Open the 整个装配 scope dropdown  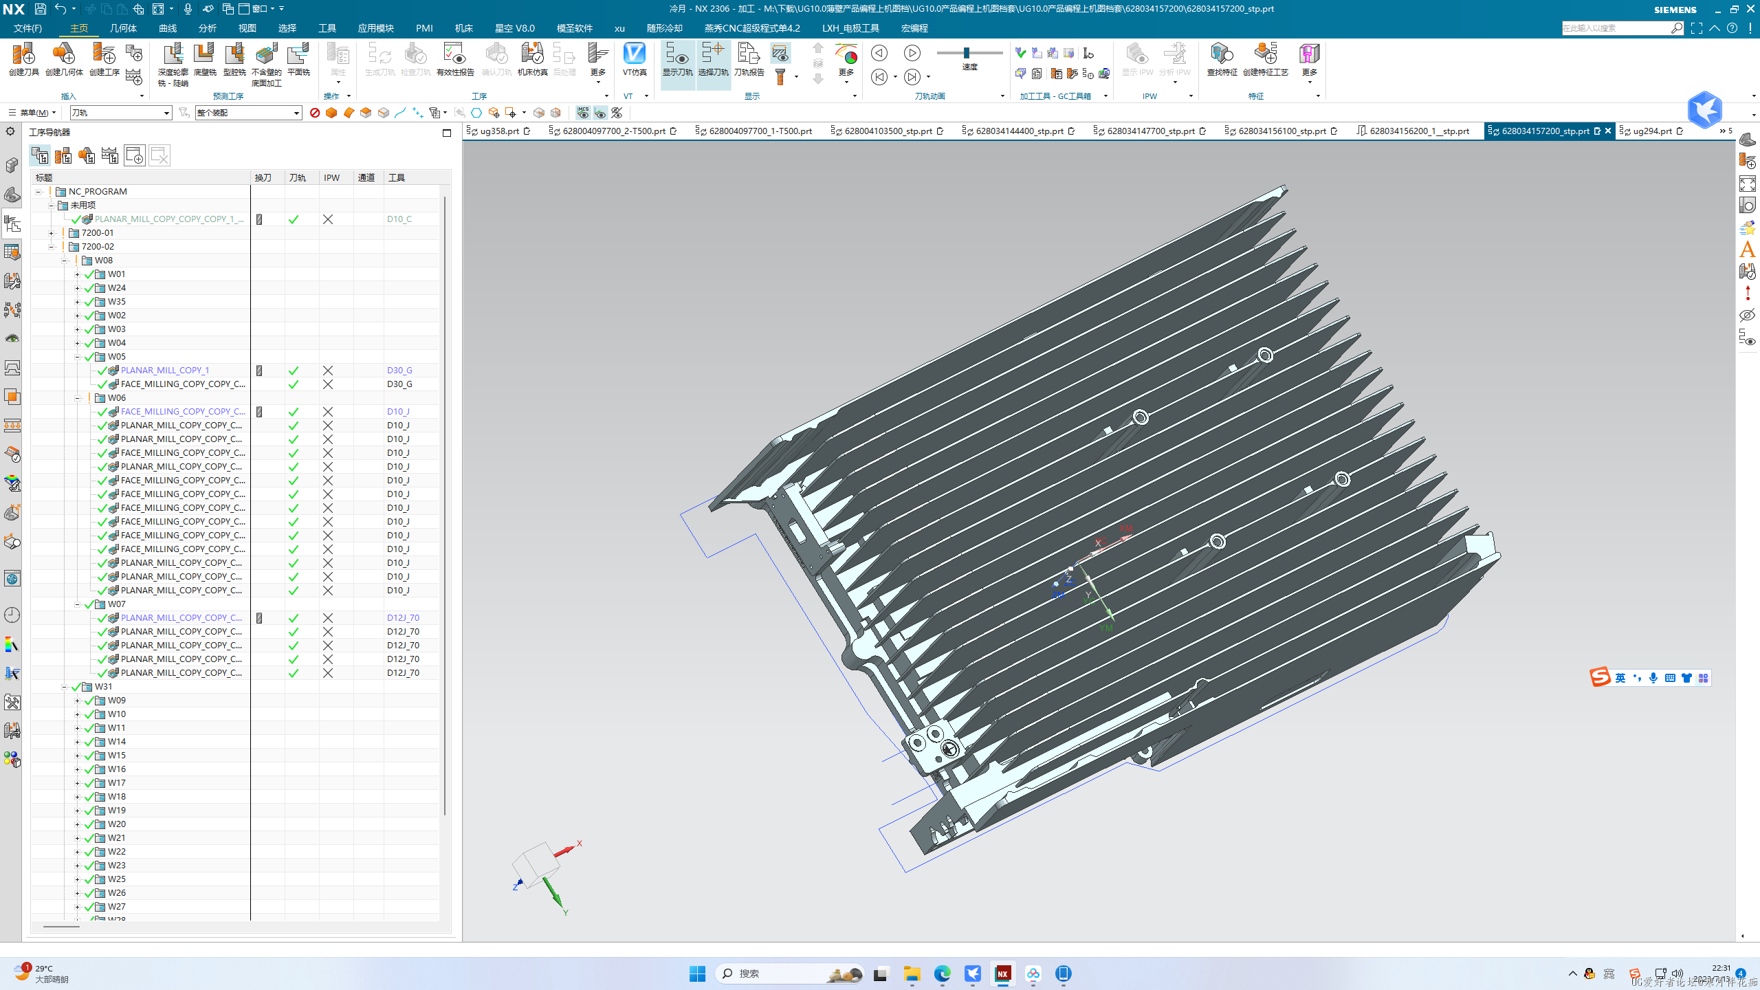pyautogui.click(x=248, y=113)
